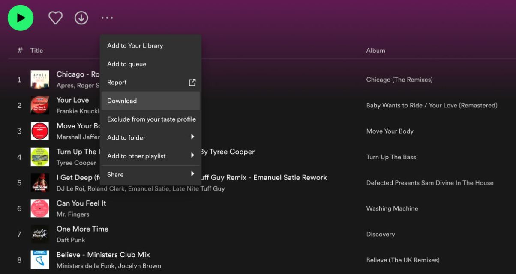Click the Mr. Fingers artist link
This screenshot has width=516, height=274.
coord(73,214)
